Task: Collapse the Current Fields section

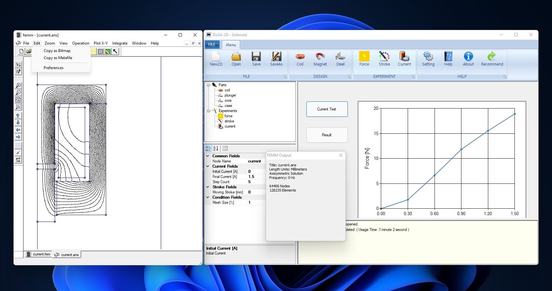Action: click(208, 166)
